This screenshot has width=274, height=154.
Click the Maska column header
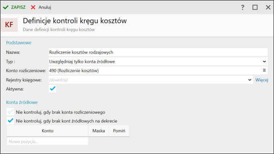(x=98, y=131)
